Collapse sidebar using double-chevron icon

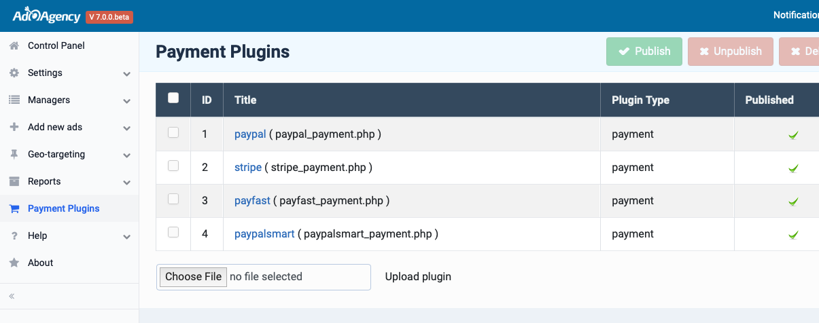pos(12,296)
